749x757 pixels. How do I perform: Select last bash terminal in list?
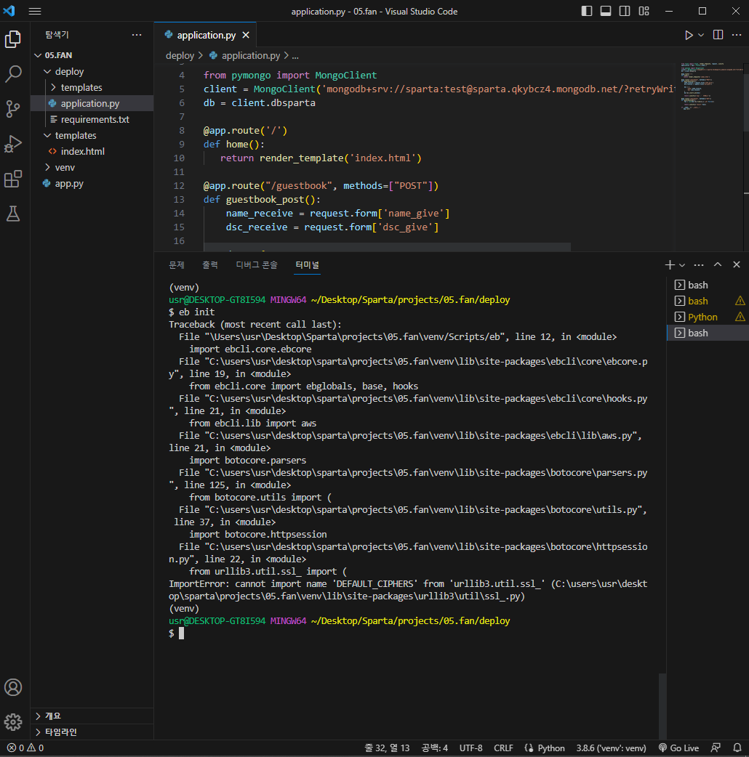[708, 333]
